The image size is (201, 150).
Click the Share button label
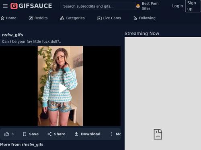[x=60, y=134]
